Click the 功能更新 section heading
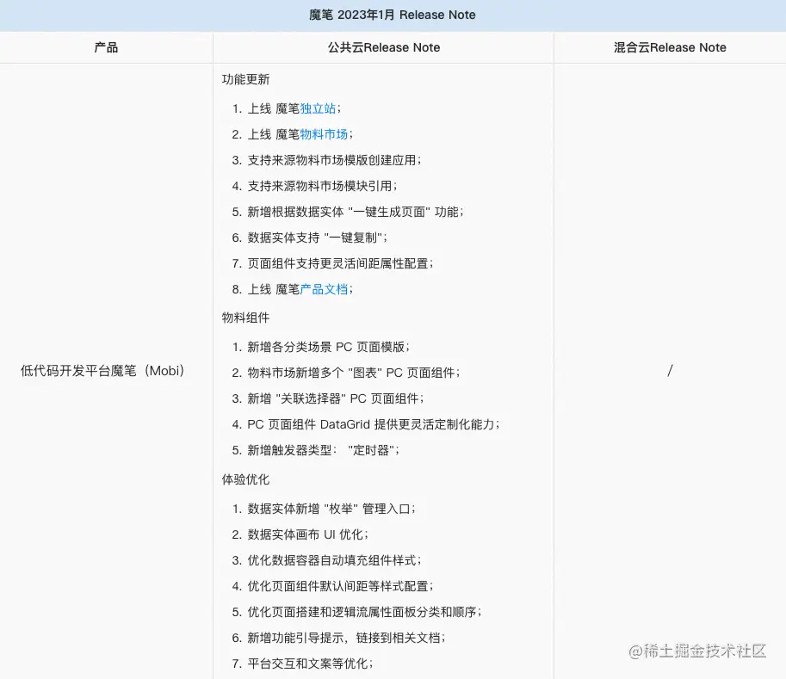 (x=245, y=79)
